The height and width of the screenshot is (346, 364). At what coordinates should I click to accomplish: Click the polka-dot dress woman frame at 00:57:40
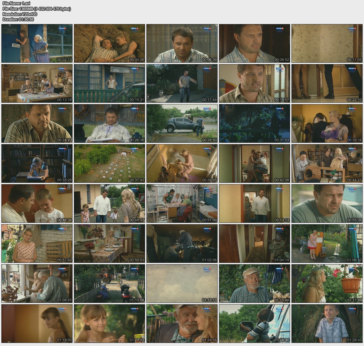point(37,244)
